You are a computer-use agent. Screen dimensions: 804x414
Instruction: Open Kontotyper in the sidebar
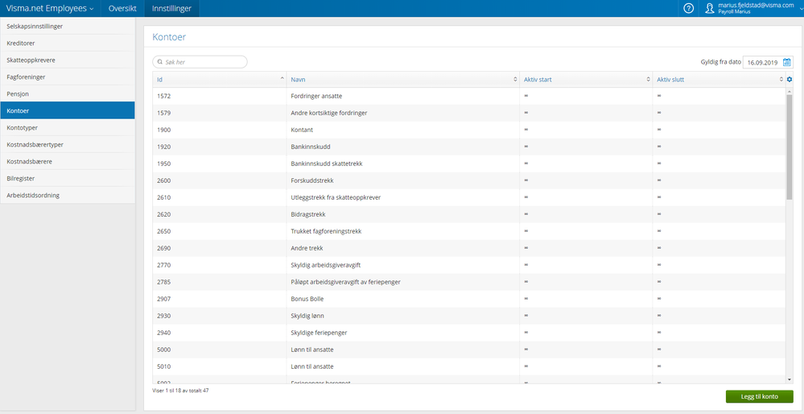[68, 127]
